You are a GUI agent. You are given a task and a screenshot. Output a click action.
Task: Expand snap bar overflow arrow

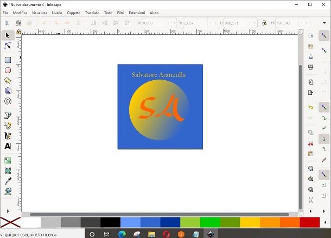point(324,211)
